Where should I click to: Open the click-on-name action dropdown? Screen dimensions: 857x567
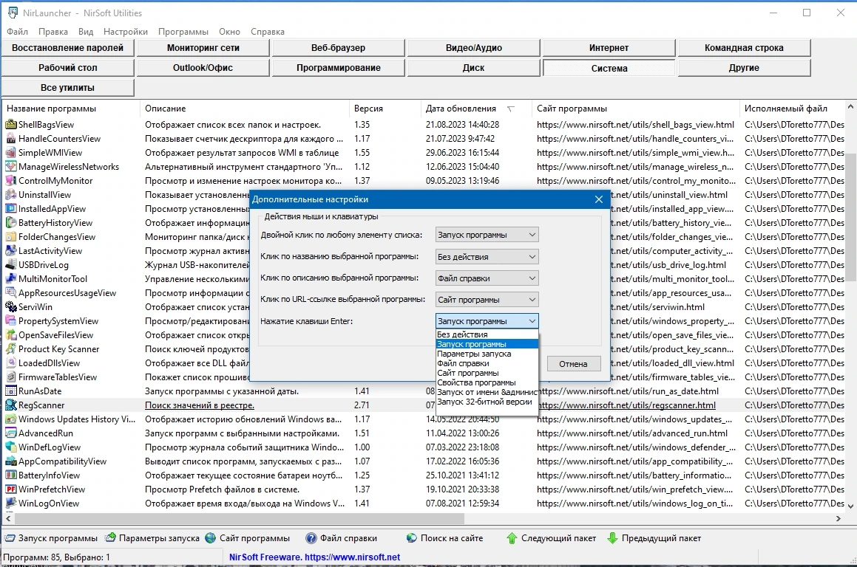click(487, 256)
